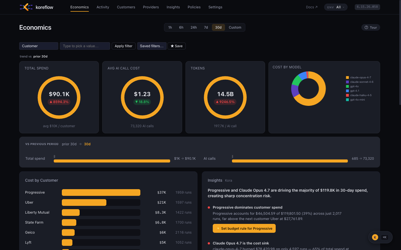
Task: Choose the Custom time range
Action: tap(235, 27)
